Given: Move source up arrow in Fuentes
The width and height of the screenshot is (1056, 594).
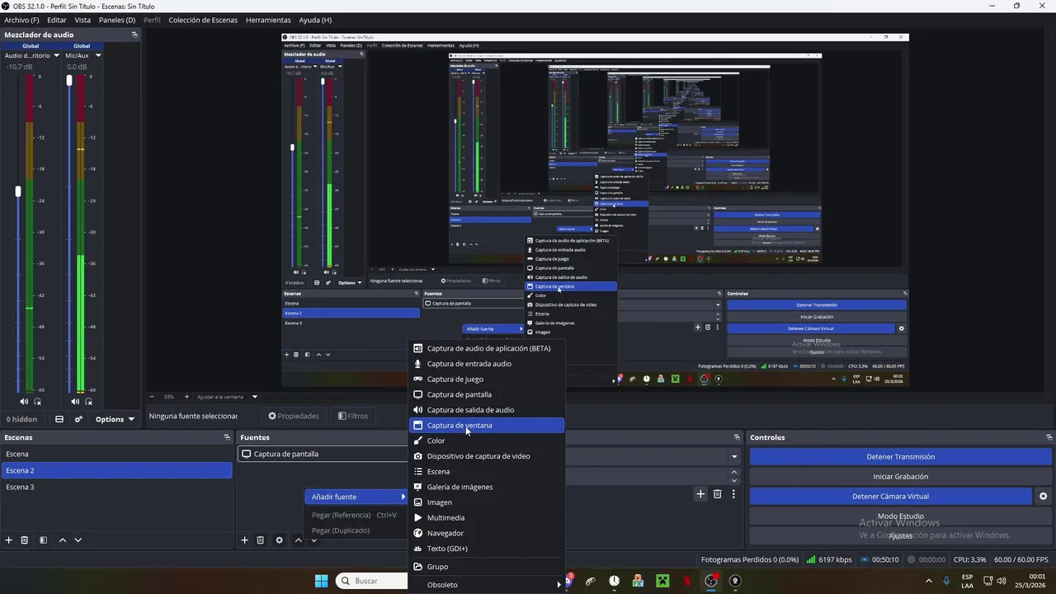Looking at the screenshot, I should coord(298,540).
